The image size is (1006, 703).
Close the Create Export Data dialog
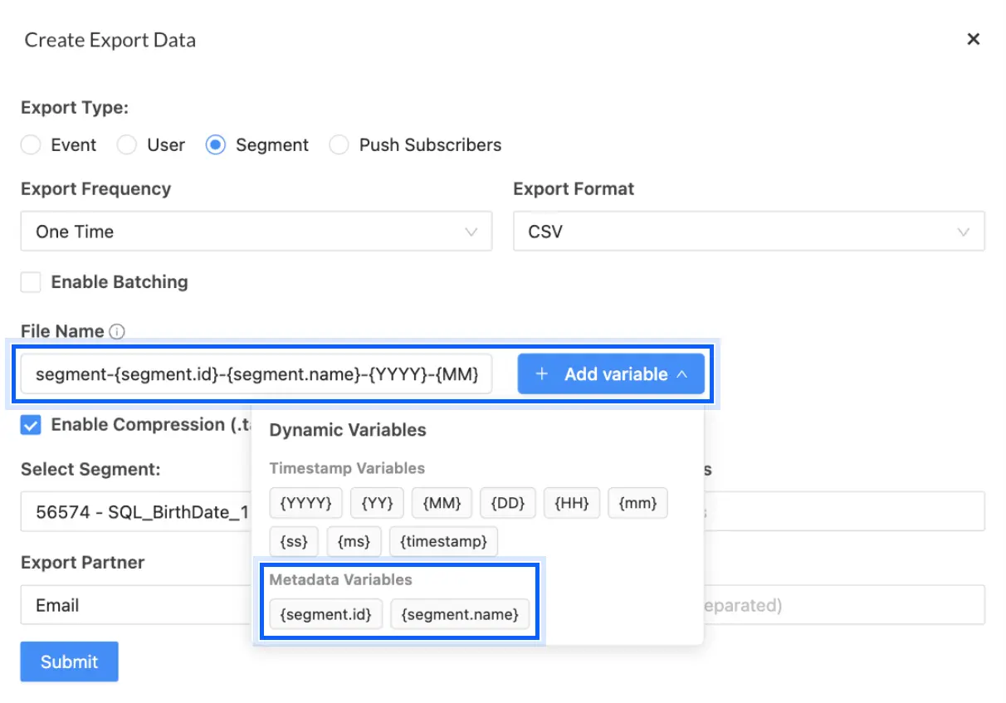[974, 39]
